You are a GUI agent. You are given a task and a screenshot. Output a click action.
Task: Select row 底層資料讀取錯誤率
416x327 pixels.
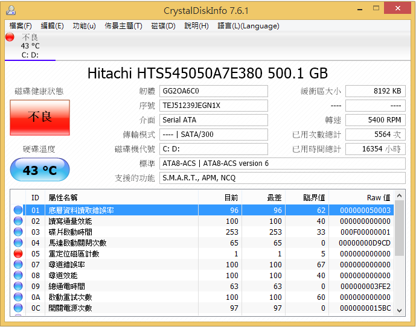203,210
